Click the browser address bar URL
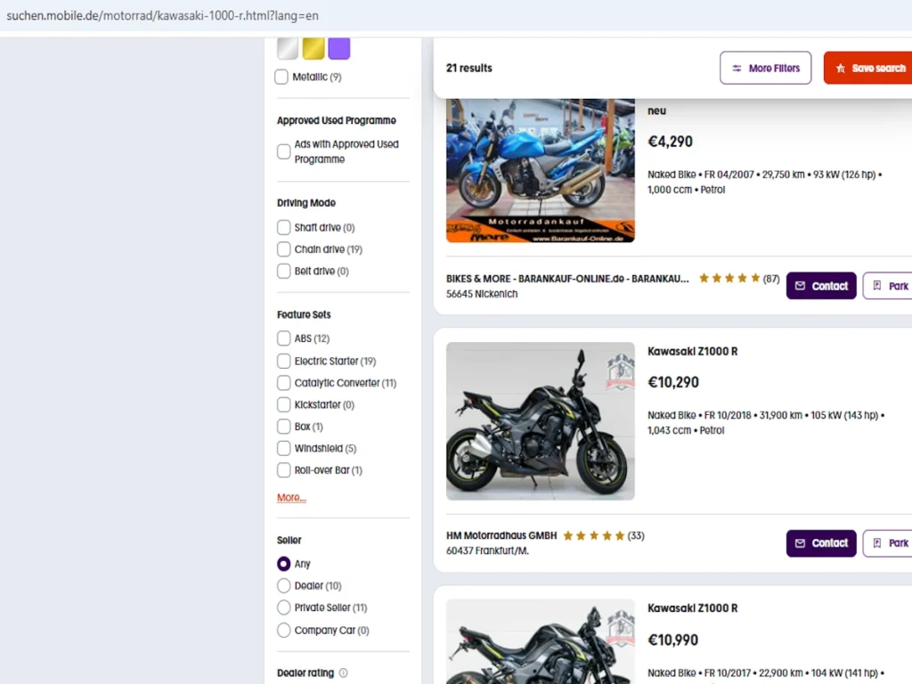 (x=162, y=16)
